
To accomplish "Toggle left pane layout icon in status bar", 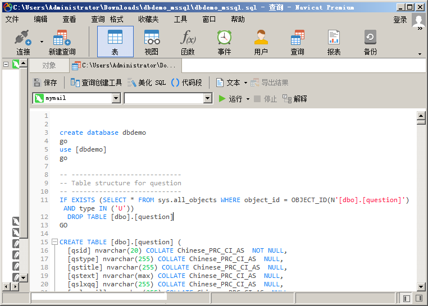I will click(x=407, y=298).
